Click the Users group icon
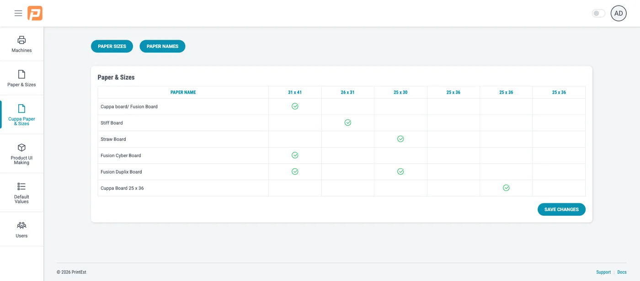 [x=21, y=225]
